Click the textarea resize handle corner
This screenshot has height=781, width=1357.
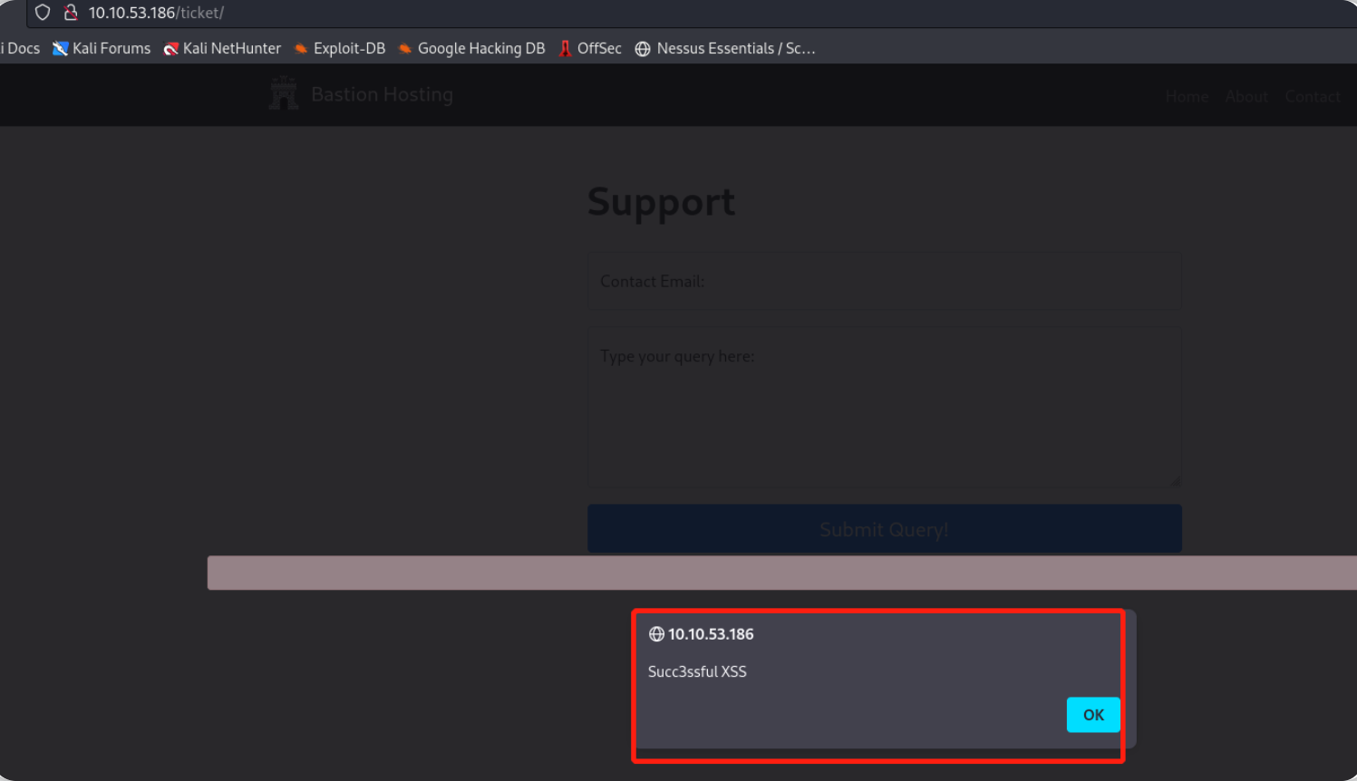[x=1176, y=482]
